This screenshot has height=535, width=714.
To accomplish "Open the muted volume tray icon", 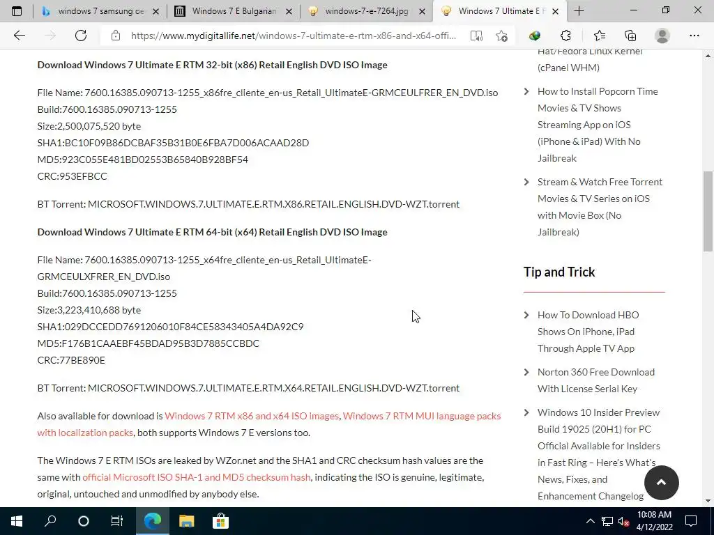I will 623,521.
